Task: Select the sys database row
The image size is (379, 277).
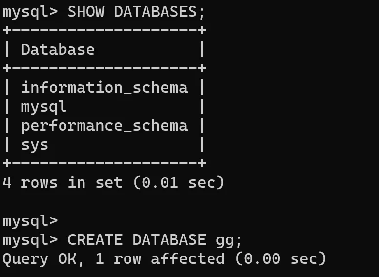Action: click(35, 144)
